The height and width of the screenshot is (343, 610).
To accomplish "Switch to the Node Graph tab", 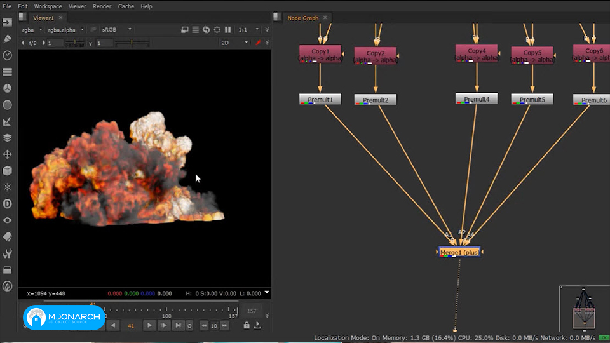I will [x=302, y=18].
